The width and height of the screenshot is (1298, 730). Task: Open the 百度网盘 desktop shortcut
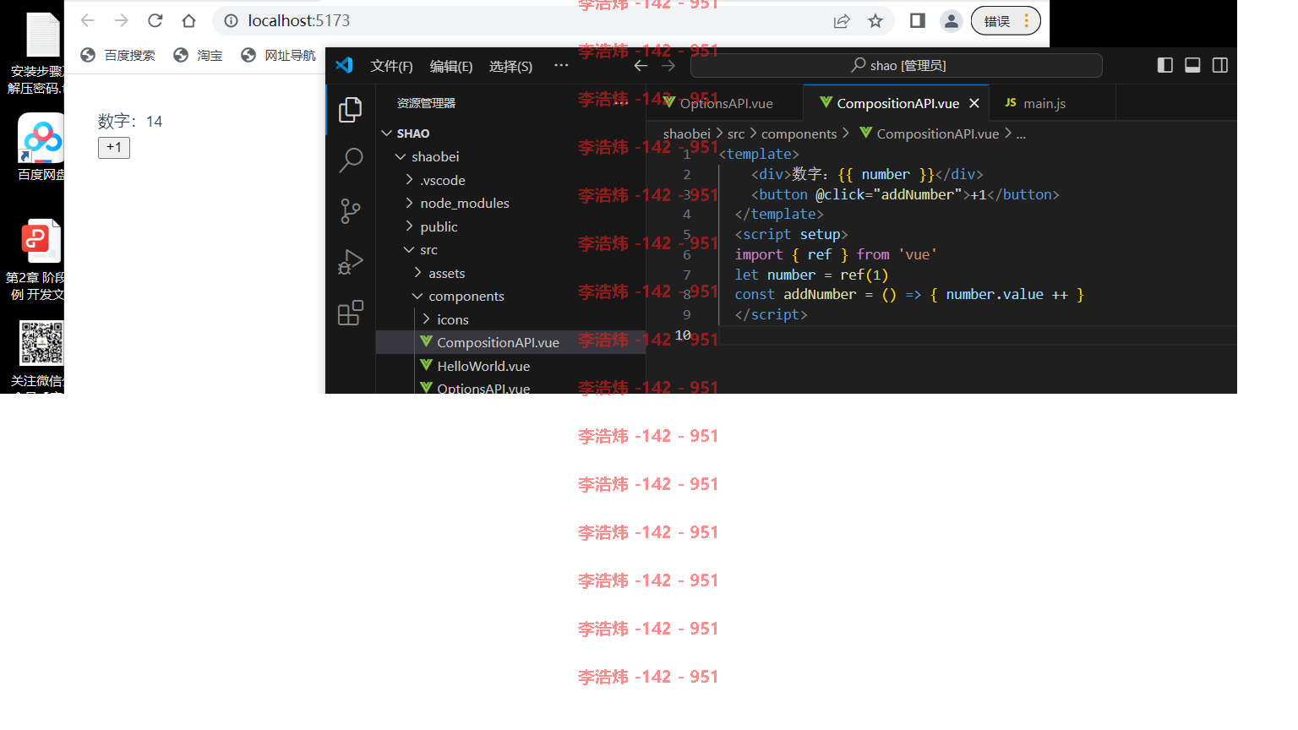pyautogui.click(x=41, y=147)
